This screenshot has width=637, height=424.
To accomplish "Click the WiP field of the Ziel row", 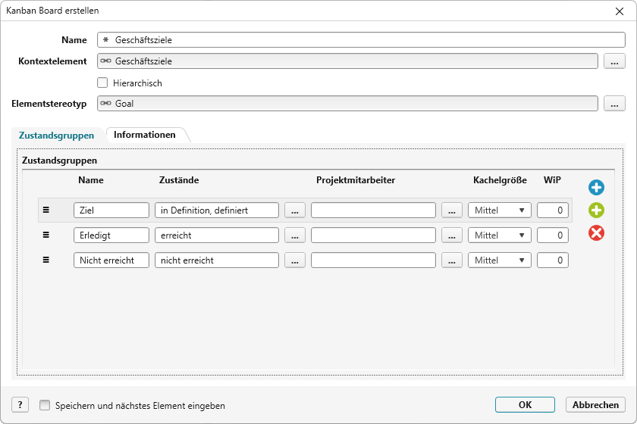I will 552,210.
